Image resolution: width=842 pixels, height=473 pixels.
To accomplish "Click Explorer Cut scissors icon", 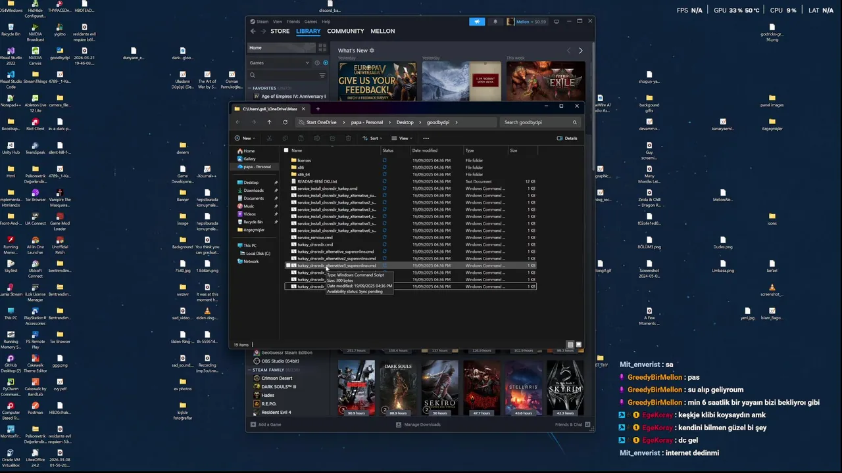I will pyautogui.click(x=269, y=138).
